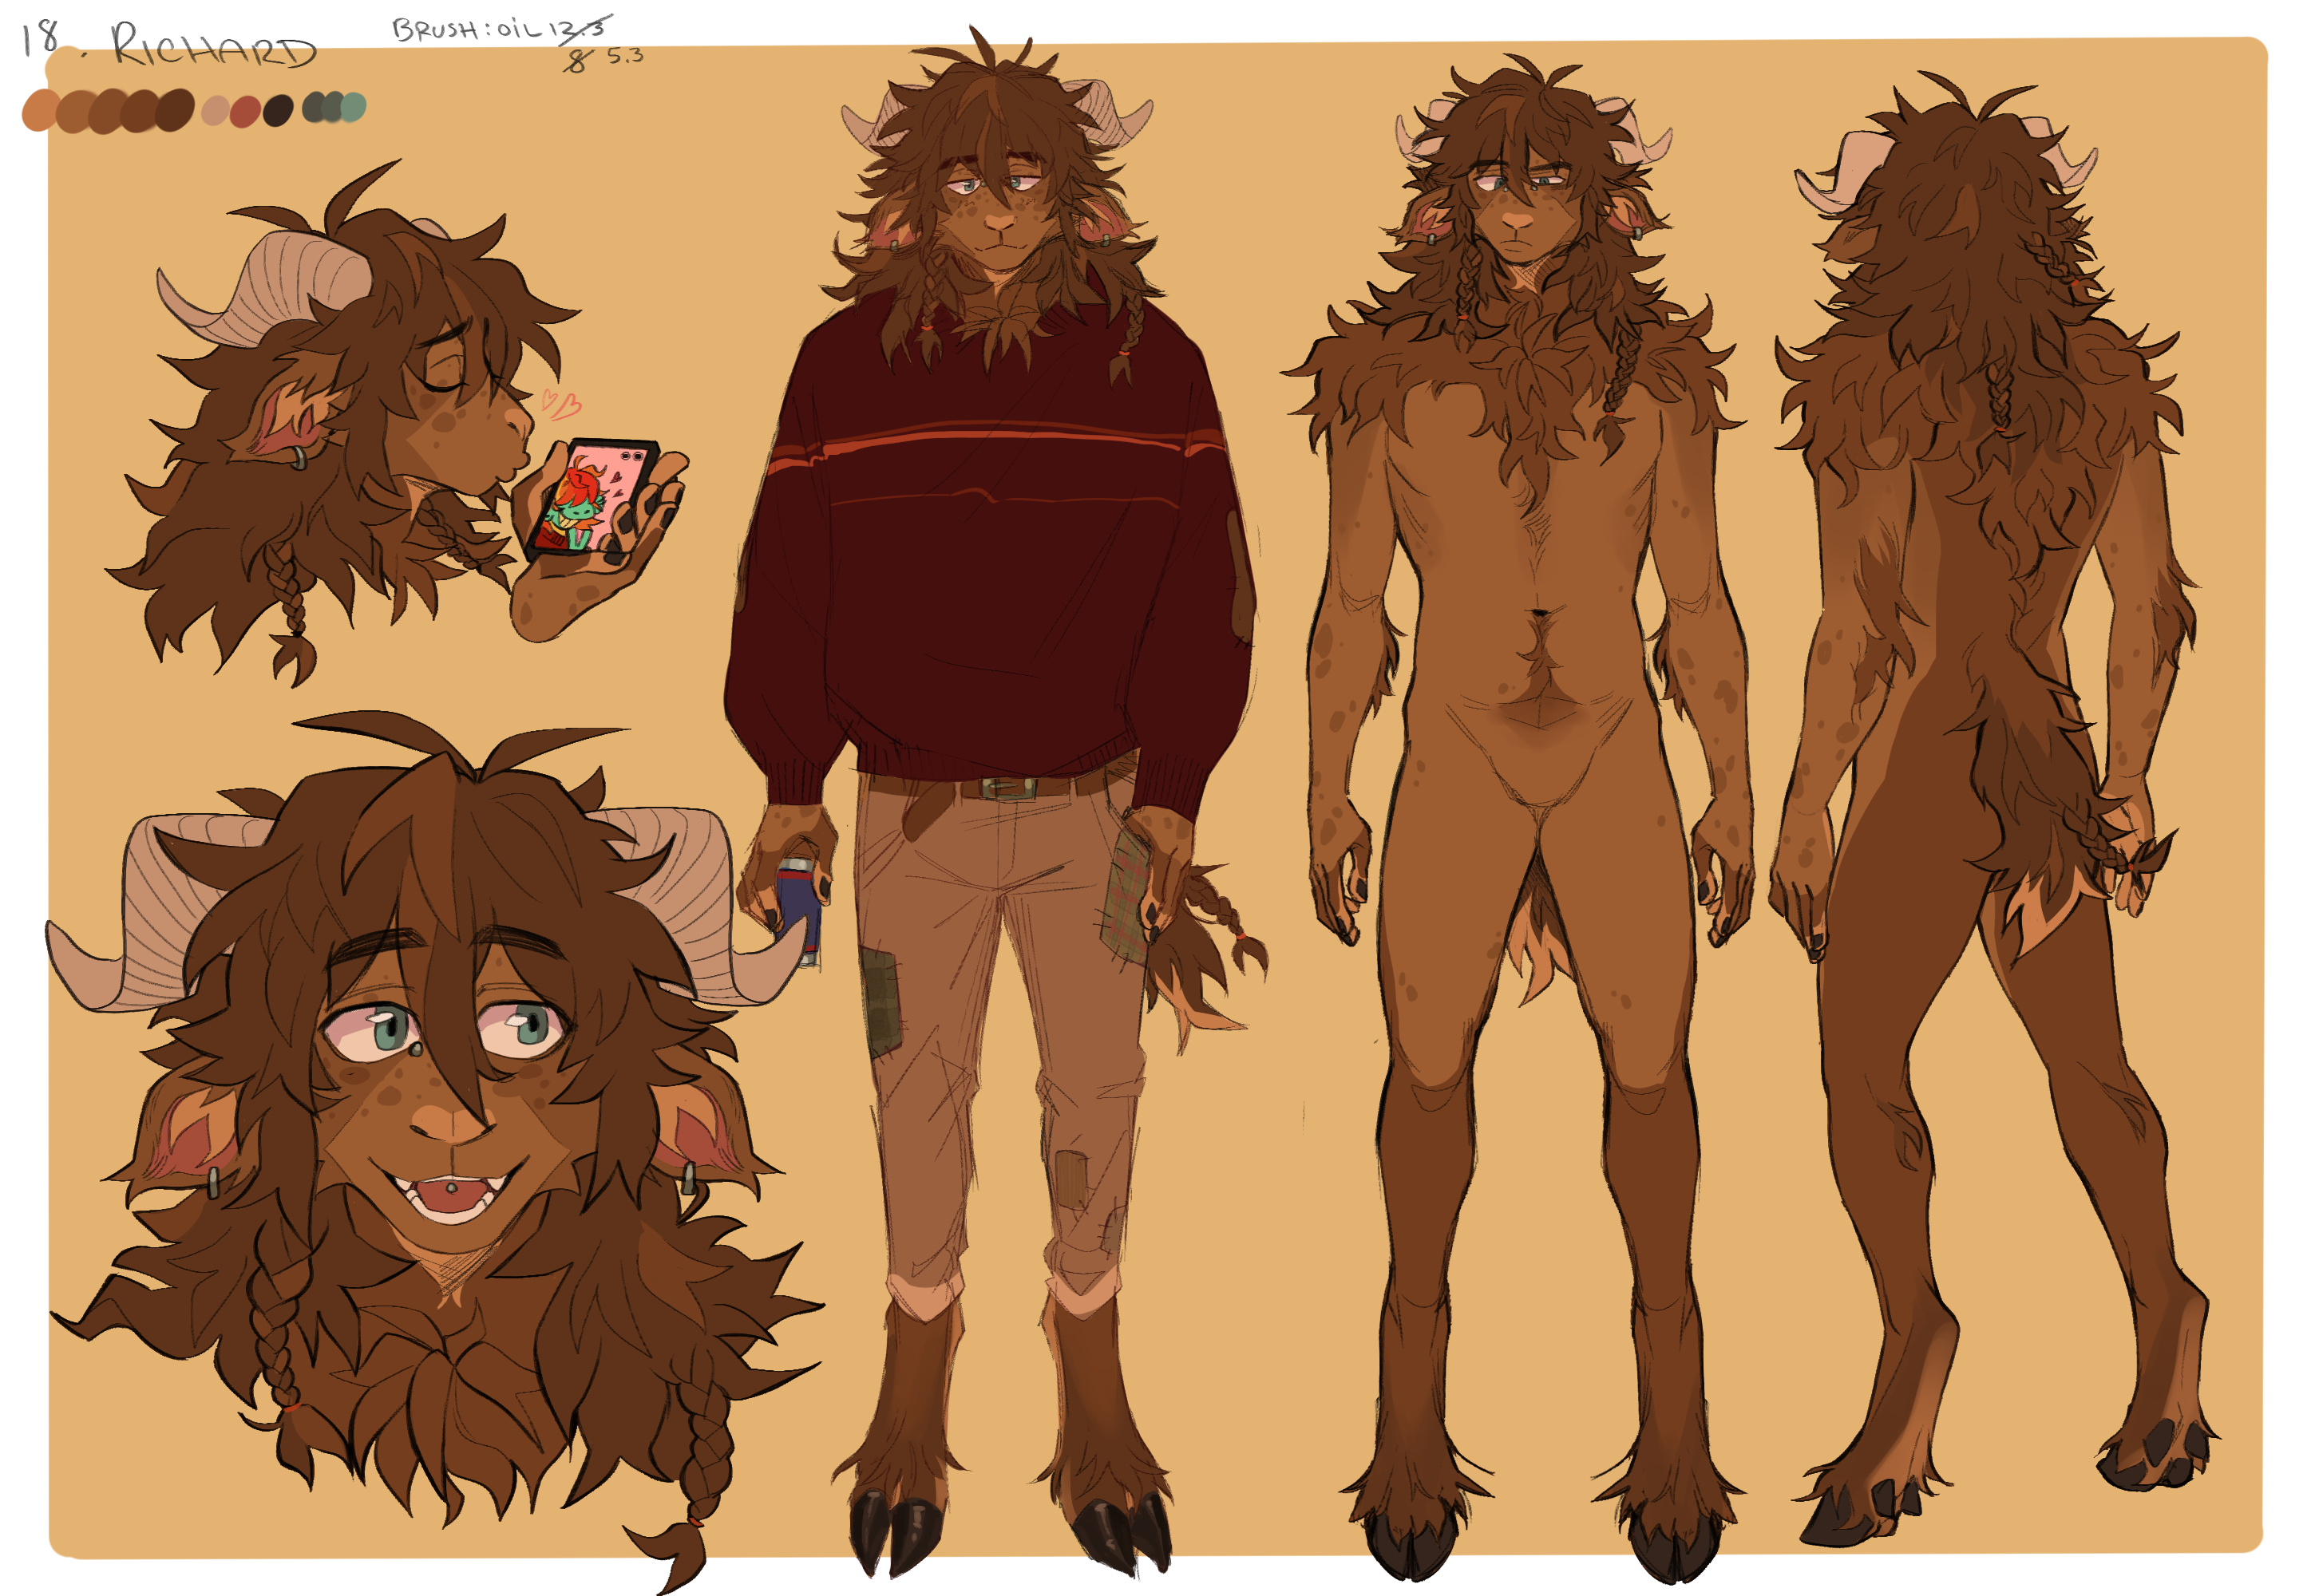Pick the light teal-green eye color swatch

click(x=353, y=106)
